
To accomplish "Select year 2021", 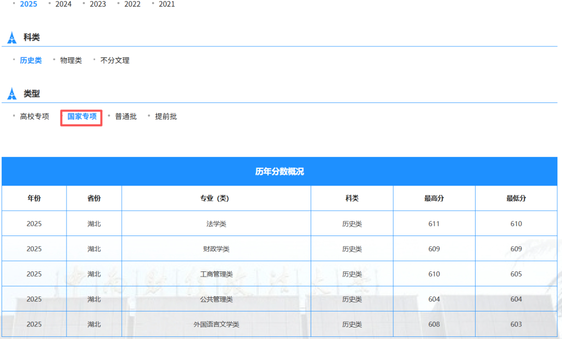I will click(167, 4).
